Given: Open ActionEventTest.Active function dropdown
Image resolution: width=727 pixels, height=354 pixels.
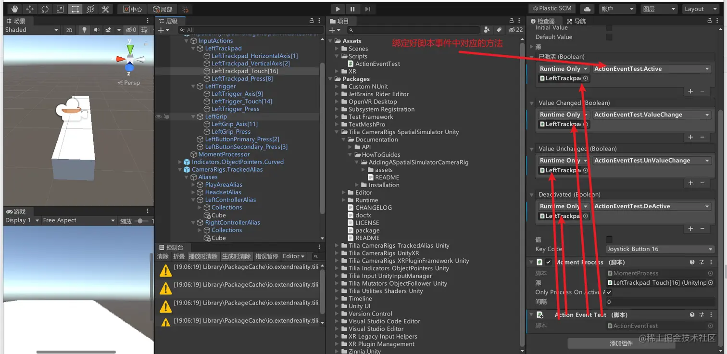Looking at the screenshot, I should tap(652, 69).
